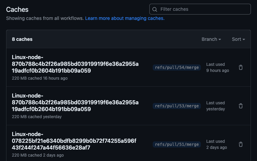Expand the Sort dropdown

click(x=238, y=39)
